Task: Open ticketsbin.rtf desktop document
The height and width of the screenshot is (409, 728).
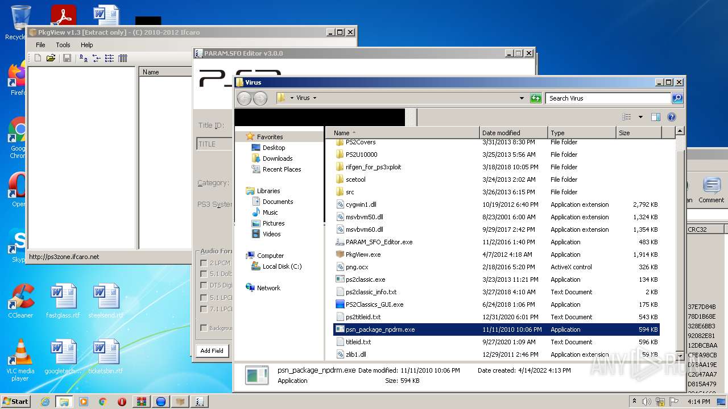Action: 106,357
